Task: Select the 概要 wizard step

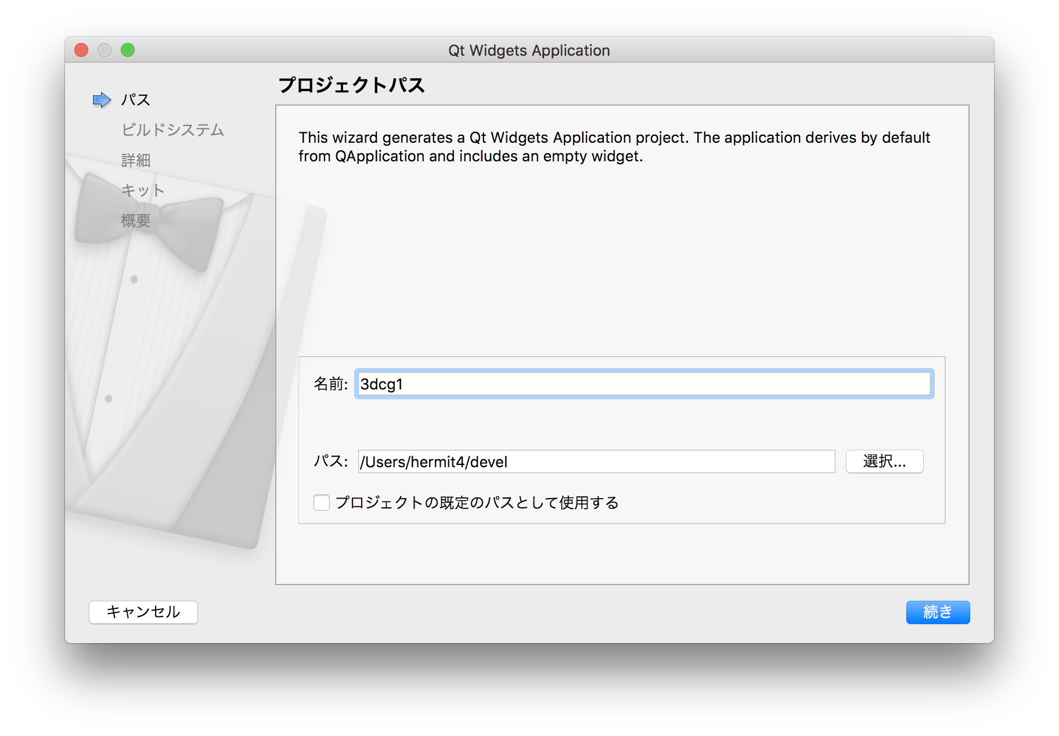Action: [x=136, y=221]
